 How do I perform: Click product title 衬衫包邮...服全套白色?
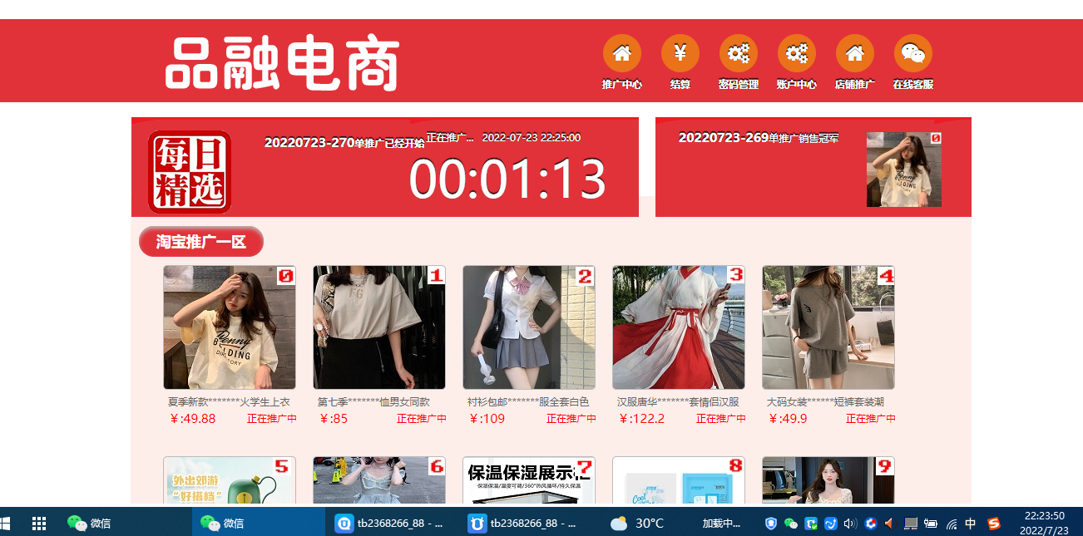(x=528, y=402)
